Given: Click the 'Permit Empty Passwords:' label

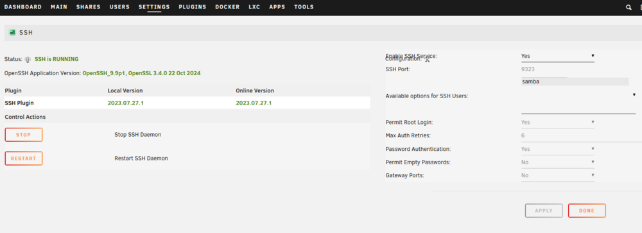Looking at the screenshot, I should pos(418,162).
